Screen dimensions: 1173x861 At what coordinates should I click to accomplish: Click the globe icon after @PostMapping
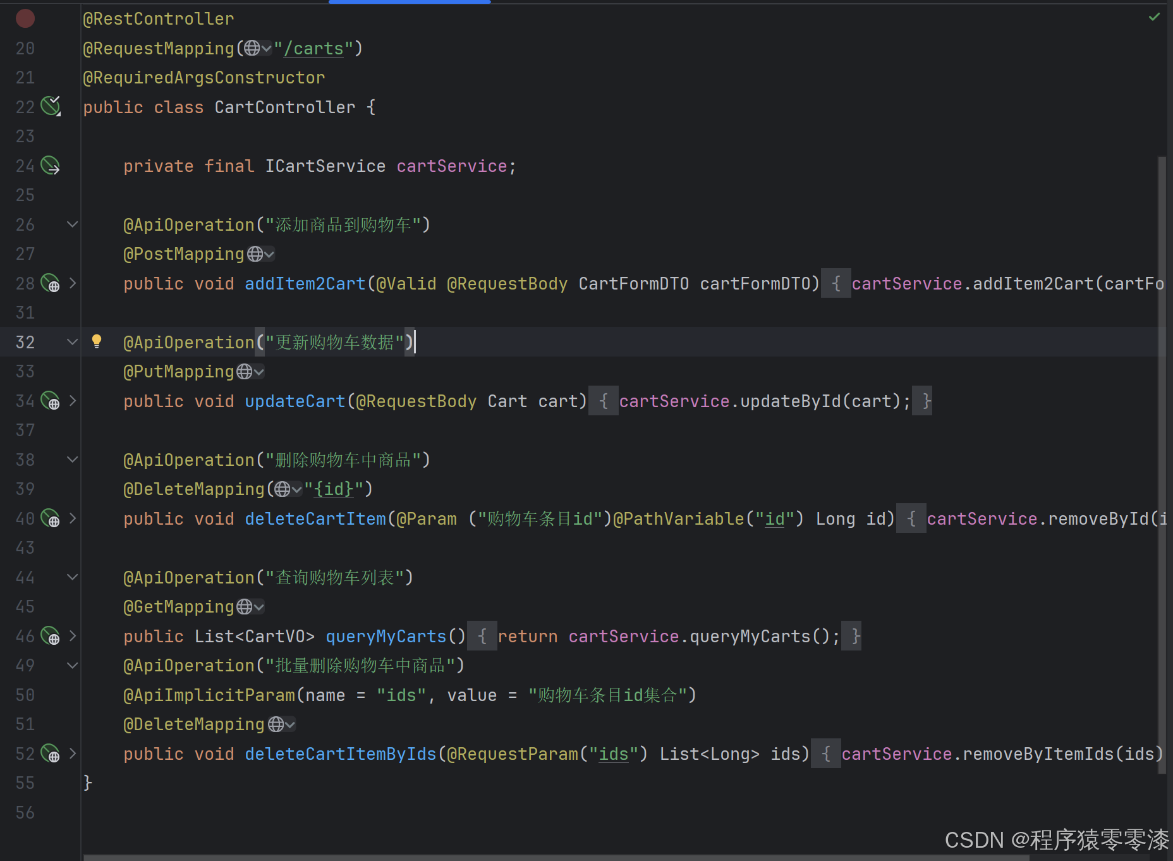coord(255,254)
